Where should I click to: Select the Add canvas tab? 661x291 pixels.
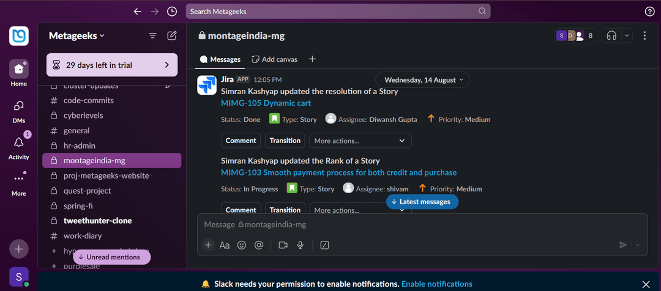click(274, 59)
